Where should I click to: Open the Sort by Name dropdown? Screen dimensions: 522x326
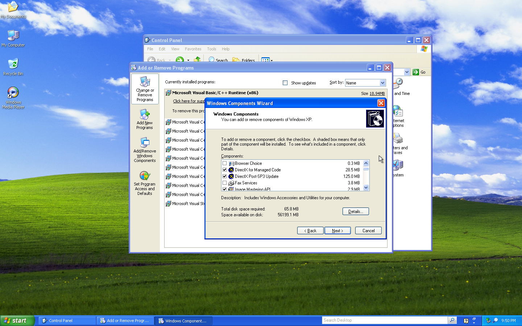click(382, 83)
